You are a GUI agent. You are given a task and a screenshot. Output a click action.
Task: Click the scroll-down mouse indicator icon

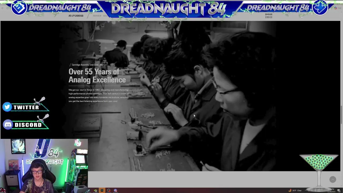point(169,166)
